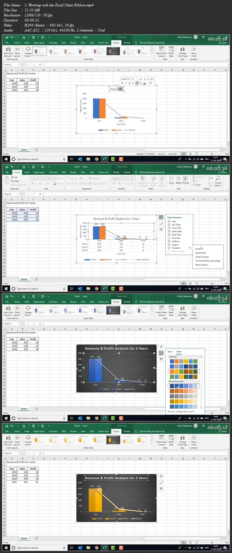
Task: Click Change Colors in the 00:01:18 frame
Action: point(28,52)
